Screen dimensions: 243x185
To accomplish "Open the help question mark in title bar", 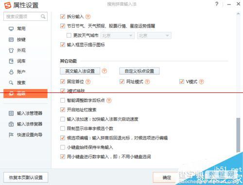I will pos(217,4).
